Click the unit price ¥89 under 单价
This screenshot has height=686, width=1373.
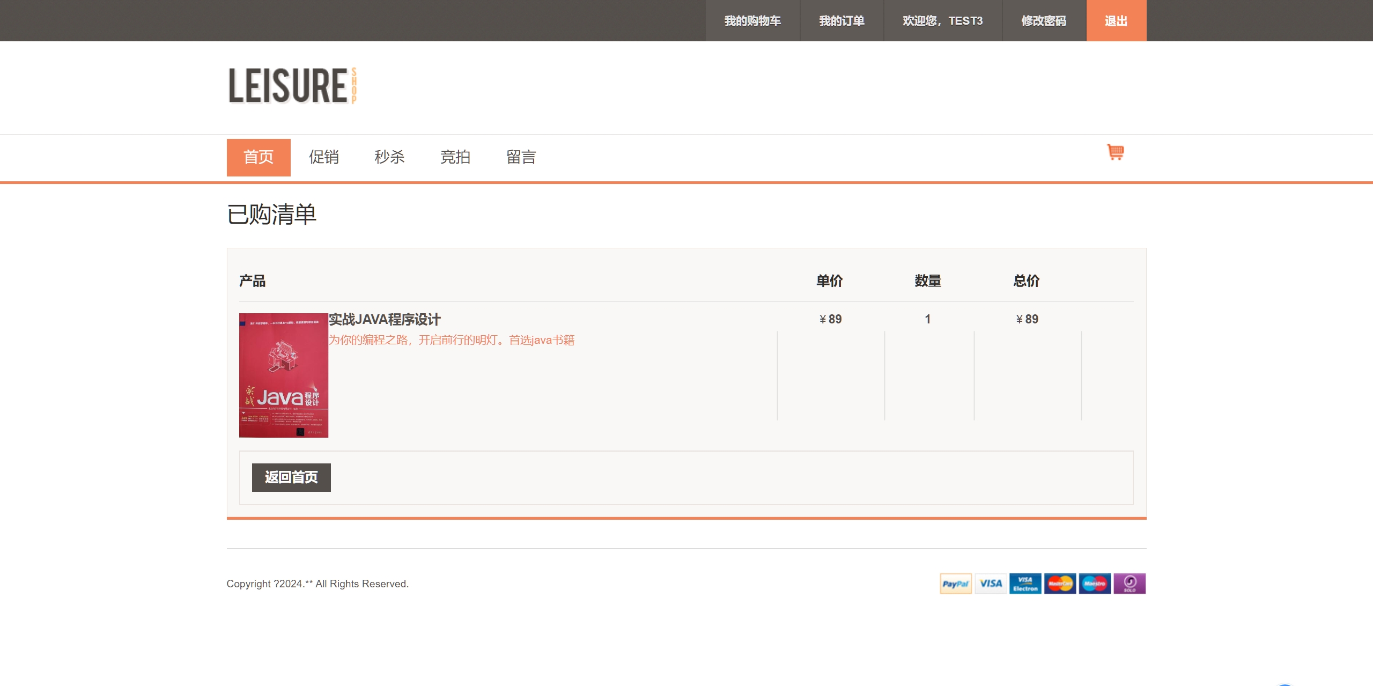tap(830, 319)
